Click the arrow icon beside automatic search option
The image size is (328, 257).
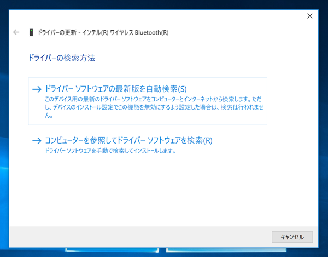(x=37, y=89)
